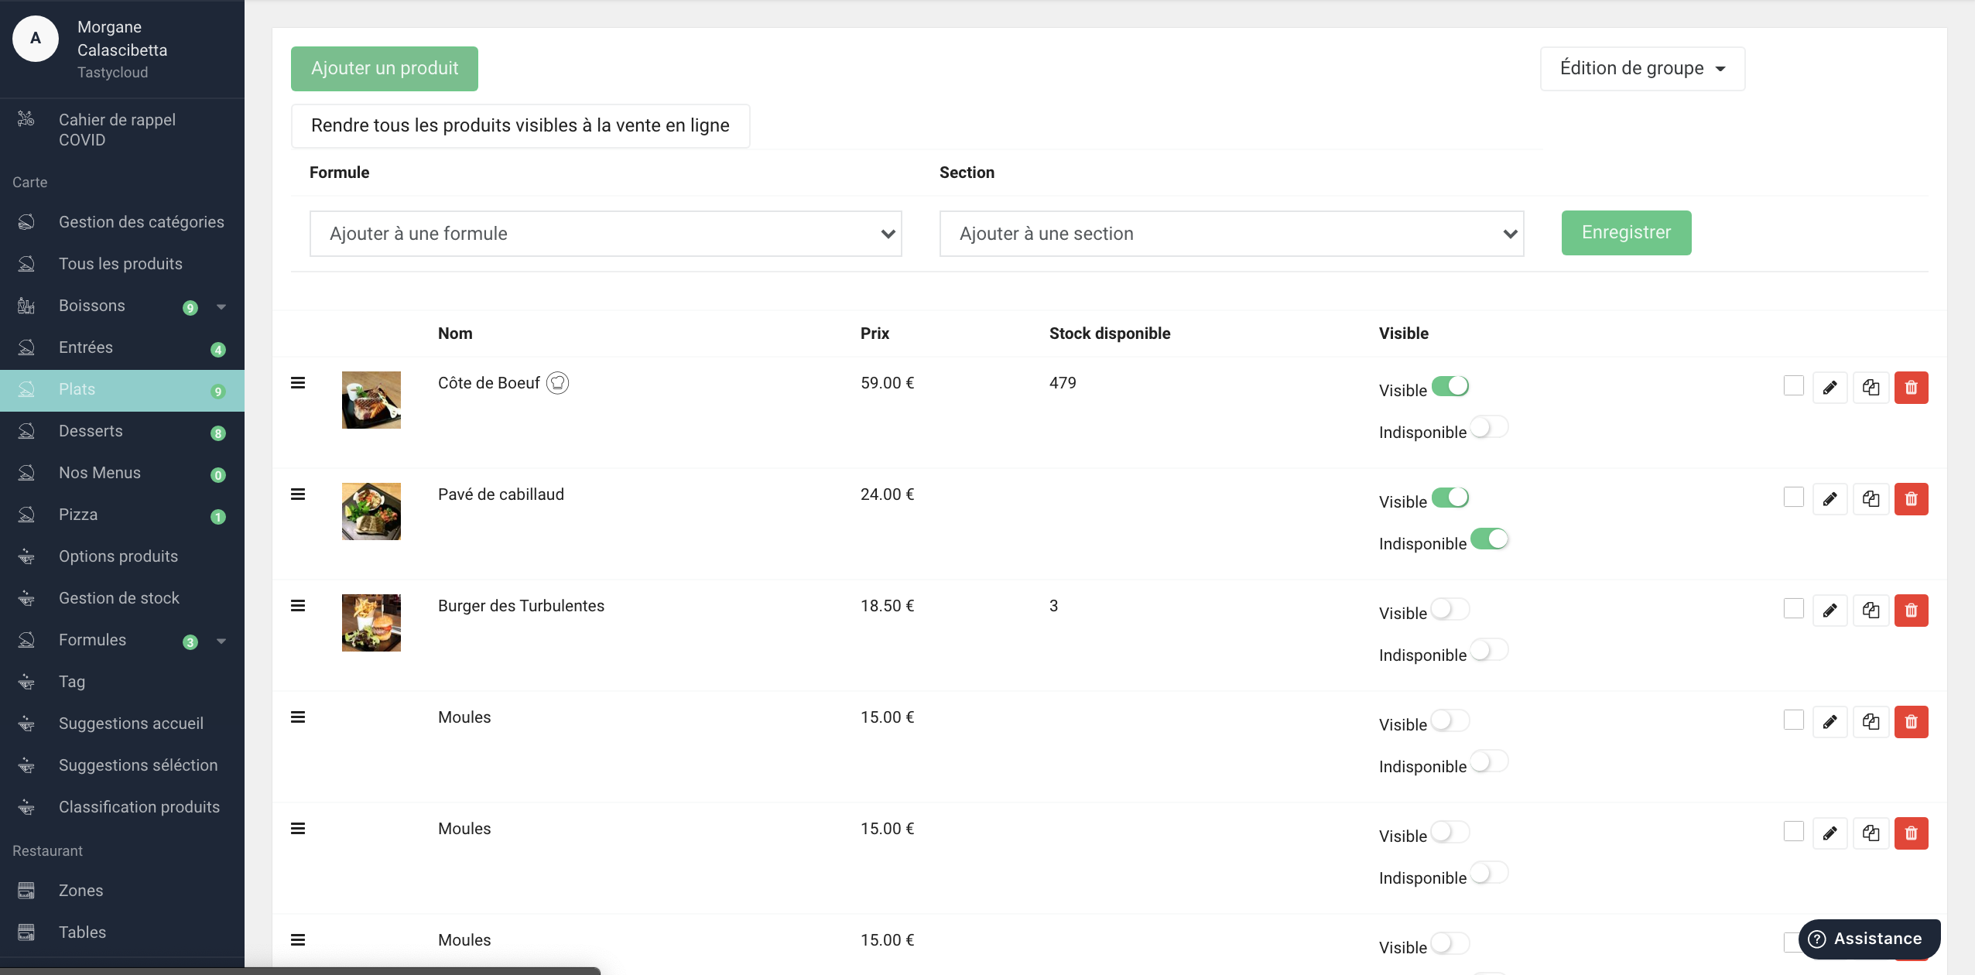The width and height of the screenshot is (1975, 975).
Task: Open the Ajouter à une formule dropdown
Action: [605, 234]
